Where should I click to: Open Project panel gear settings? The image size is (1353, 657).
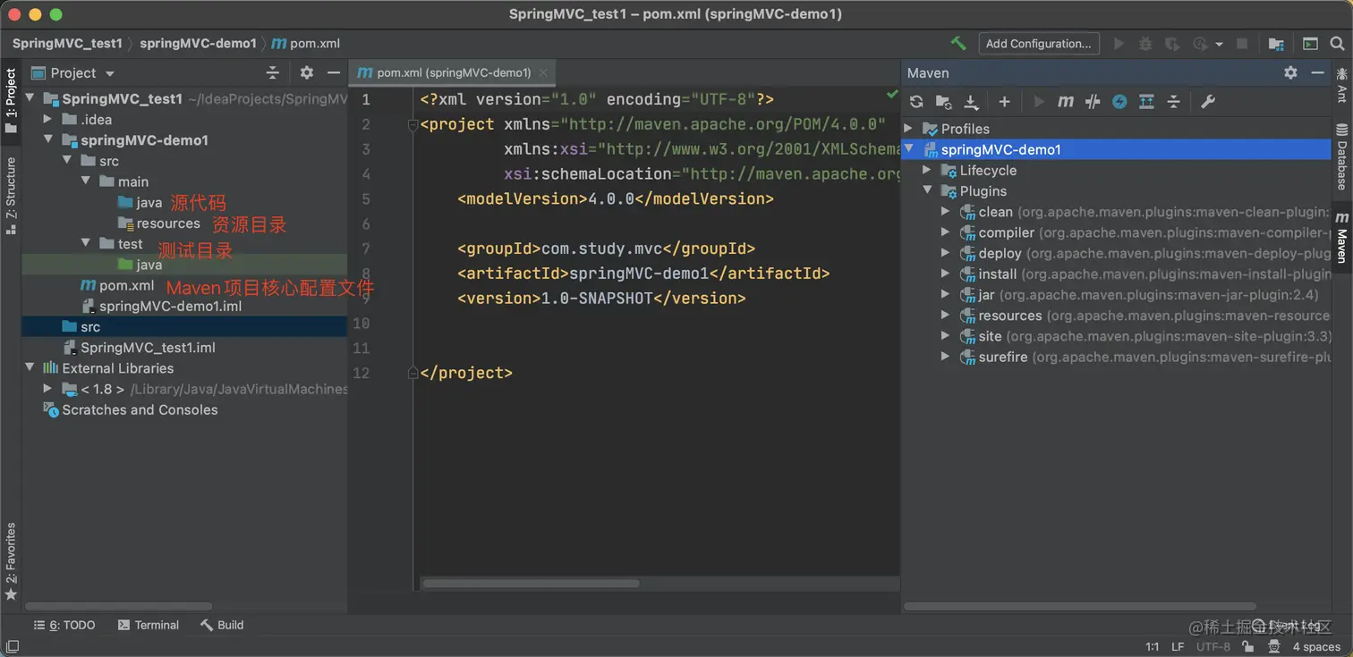(x=307, y=72)
